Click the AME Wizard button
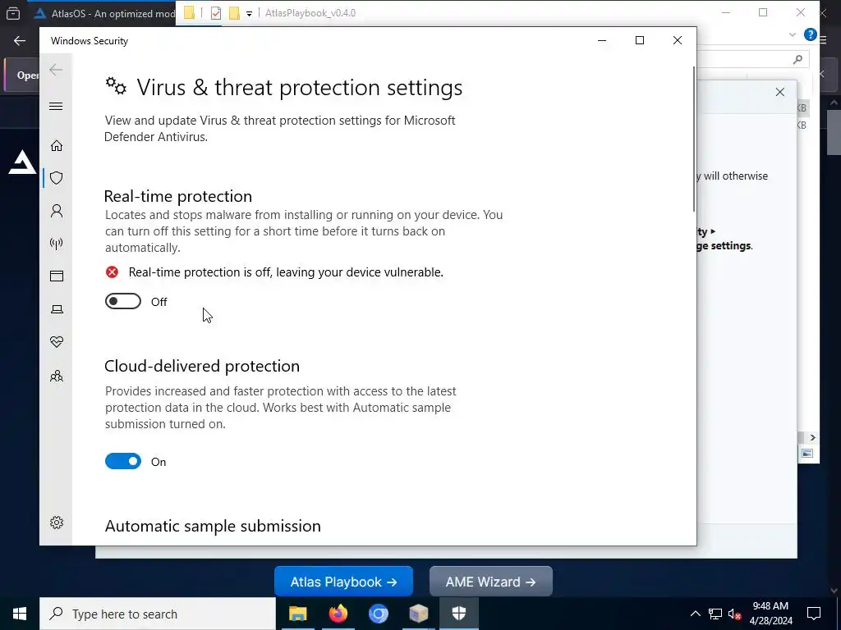The width and height of the screenshot is (841, 630). click(491, 582)
